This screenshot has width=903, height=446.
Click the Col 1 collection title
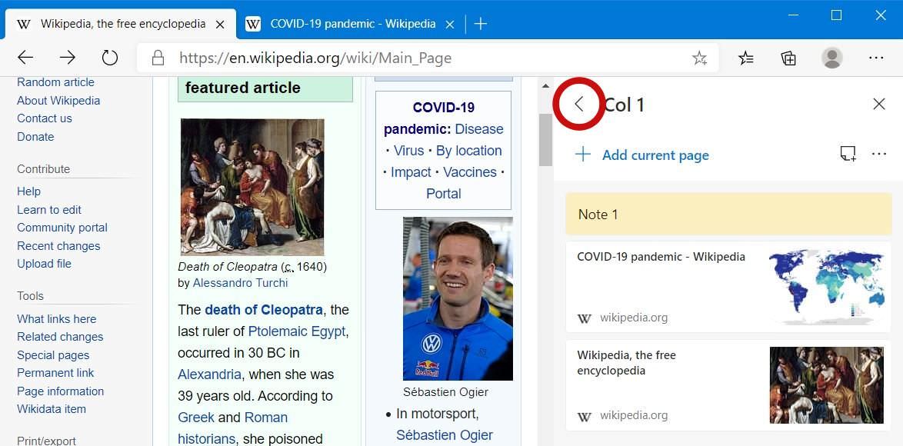624,105
